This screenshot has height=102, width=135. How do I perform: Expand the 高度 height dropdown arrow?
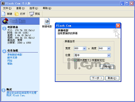tap(109, 48)
